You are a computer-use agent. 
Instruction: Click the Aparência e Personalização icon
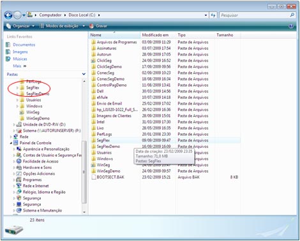(x=19, y=149)
